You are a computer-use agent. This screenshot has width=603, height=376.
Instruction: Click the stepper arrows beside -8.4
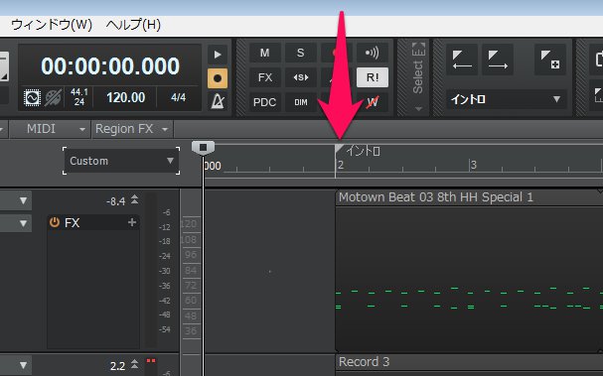[x=134, y=199]
